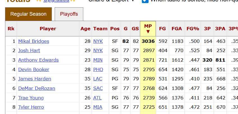238x114 pixels.
Task: Open Trae Young player page
Action: 31,98
